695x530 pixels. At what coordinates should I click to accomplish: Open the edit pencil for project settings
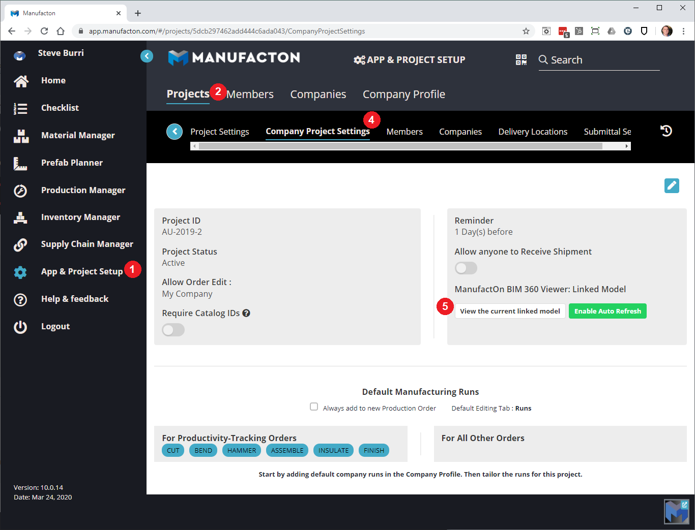point(672,185)
